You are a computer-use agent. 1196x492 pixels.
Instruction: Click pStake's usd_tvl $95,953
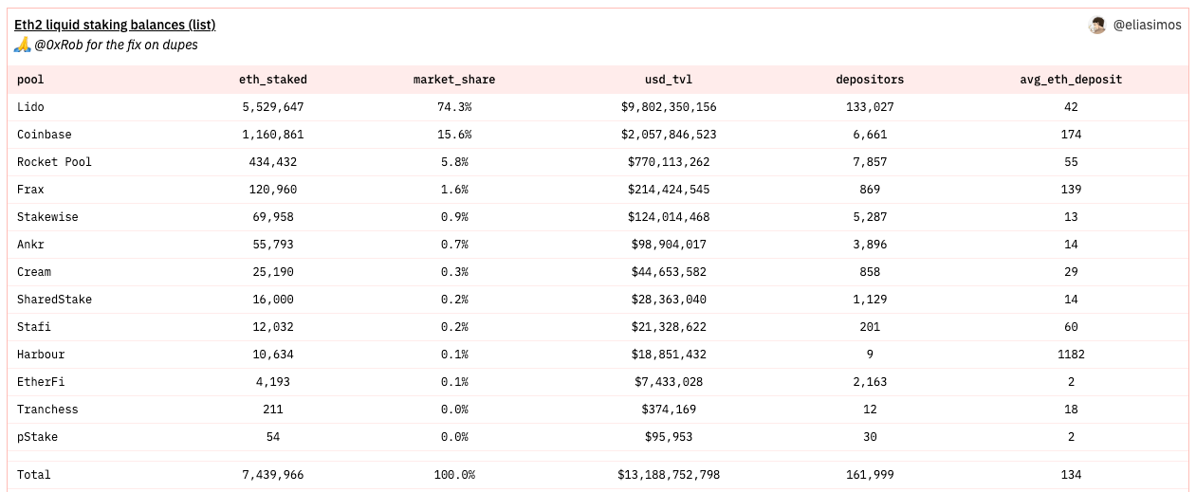669,437
